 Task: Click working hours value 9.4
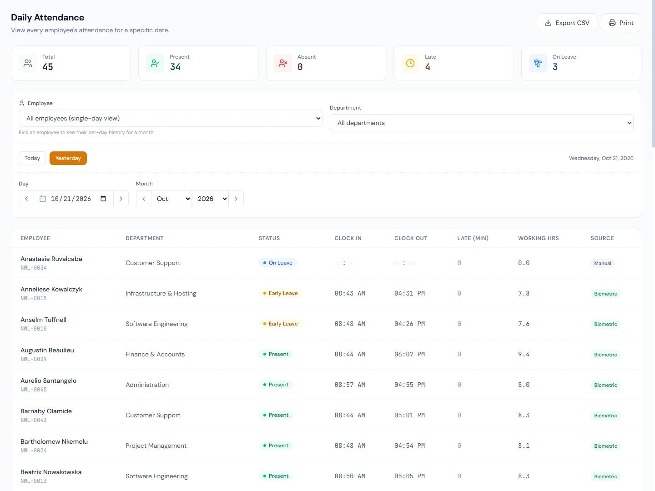click(524, 354)
